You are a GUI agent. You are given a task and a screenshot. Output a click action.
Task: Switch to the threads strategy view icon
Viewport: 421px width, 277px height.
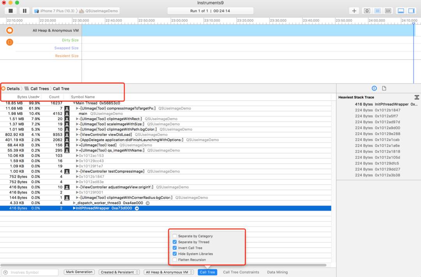point(388,11)
